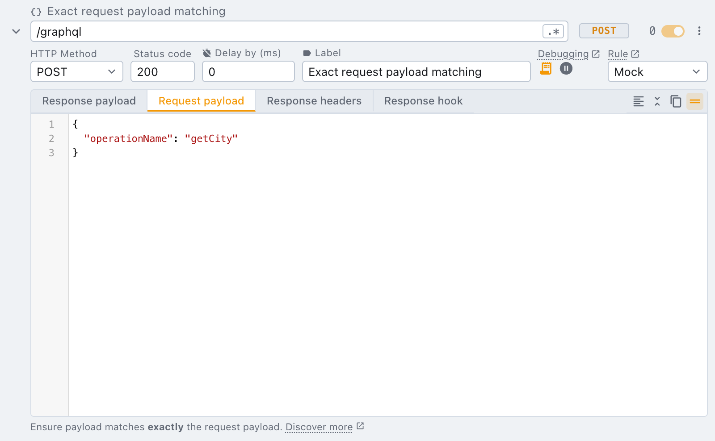715x441 pixels.
Task: Toggle the orange logging debug icon
Action: point(546,68)
